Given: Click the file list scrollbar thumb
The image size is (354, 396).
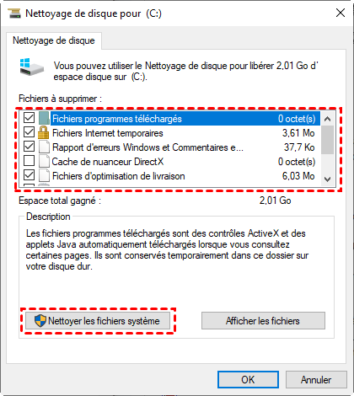Looking at the screenshot, I should 327,140.
